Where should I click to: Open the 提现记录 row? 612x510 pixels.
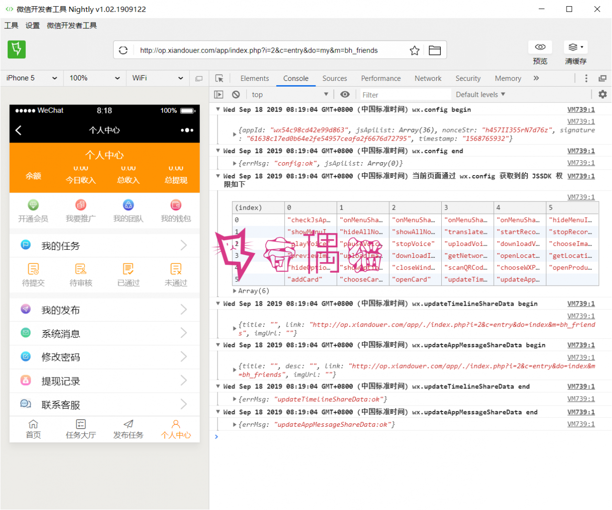pos(104,381)
